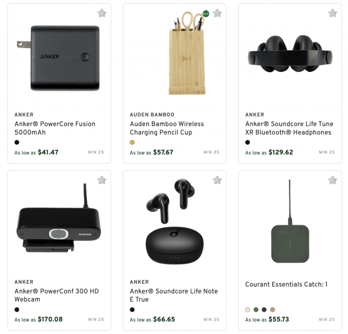
Task: Click the Soundcore Life Tune XR title
Action: pos(289,128)
